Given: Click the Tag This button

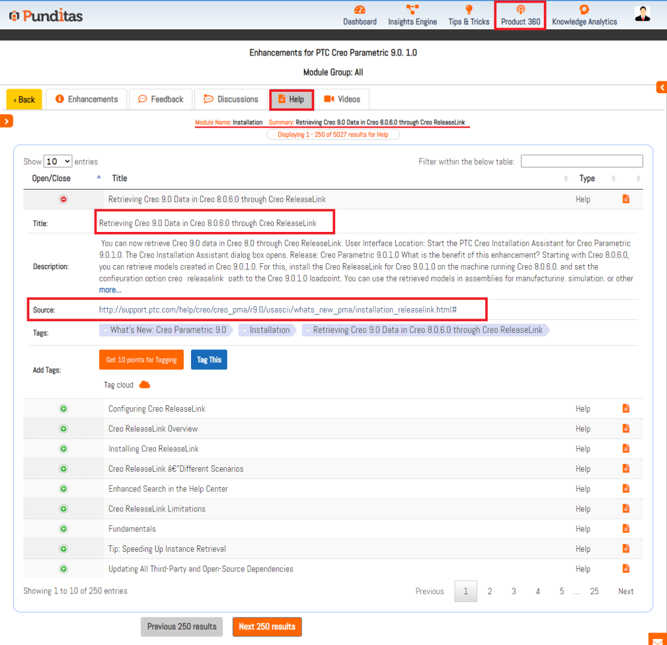Looking at the screenshot, I should click(209, 360).
